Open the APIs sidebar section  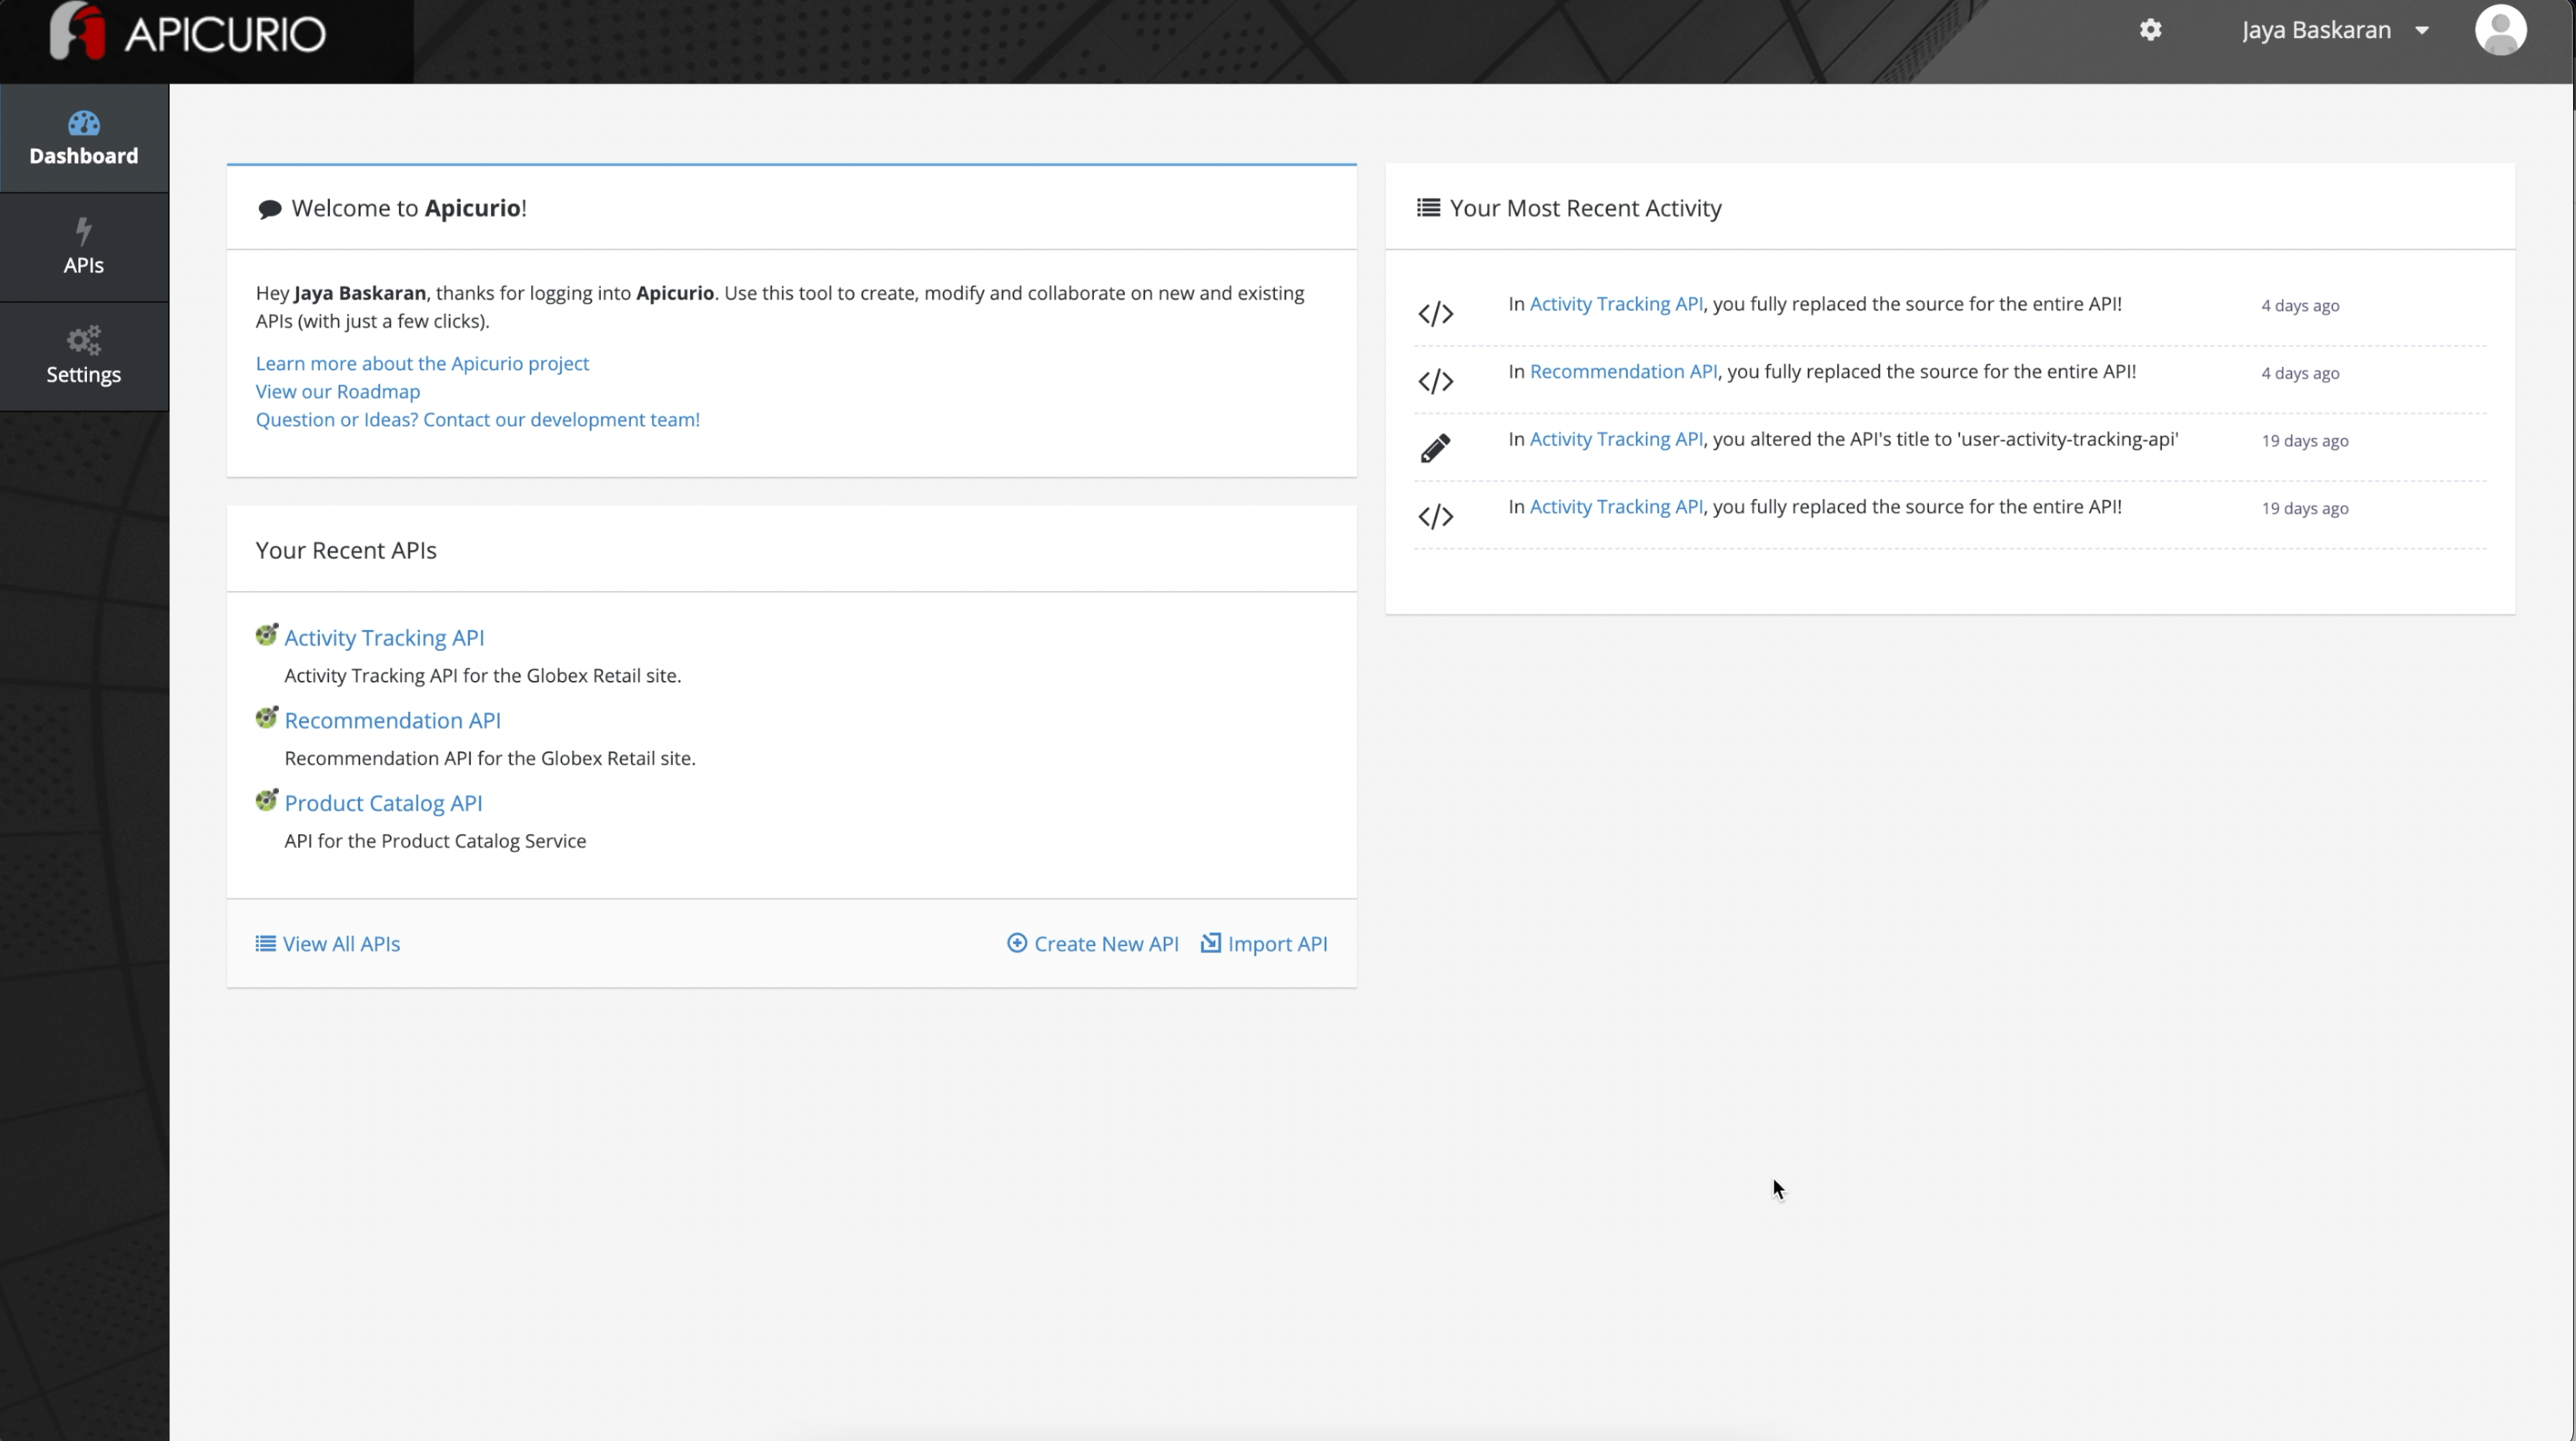pos(84,247)
